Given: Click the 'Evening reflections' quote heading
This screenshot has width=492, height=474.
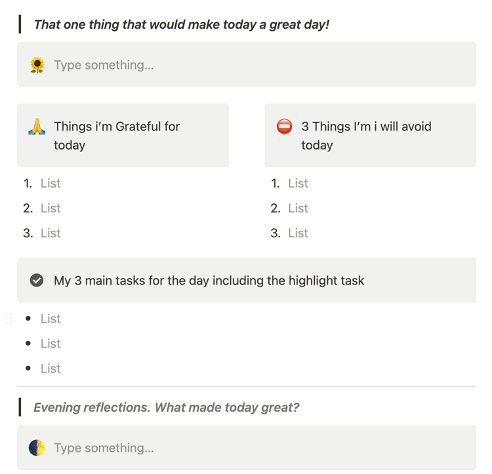Looking at the screenshot, I should 167,407.
